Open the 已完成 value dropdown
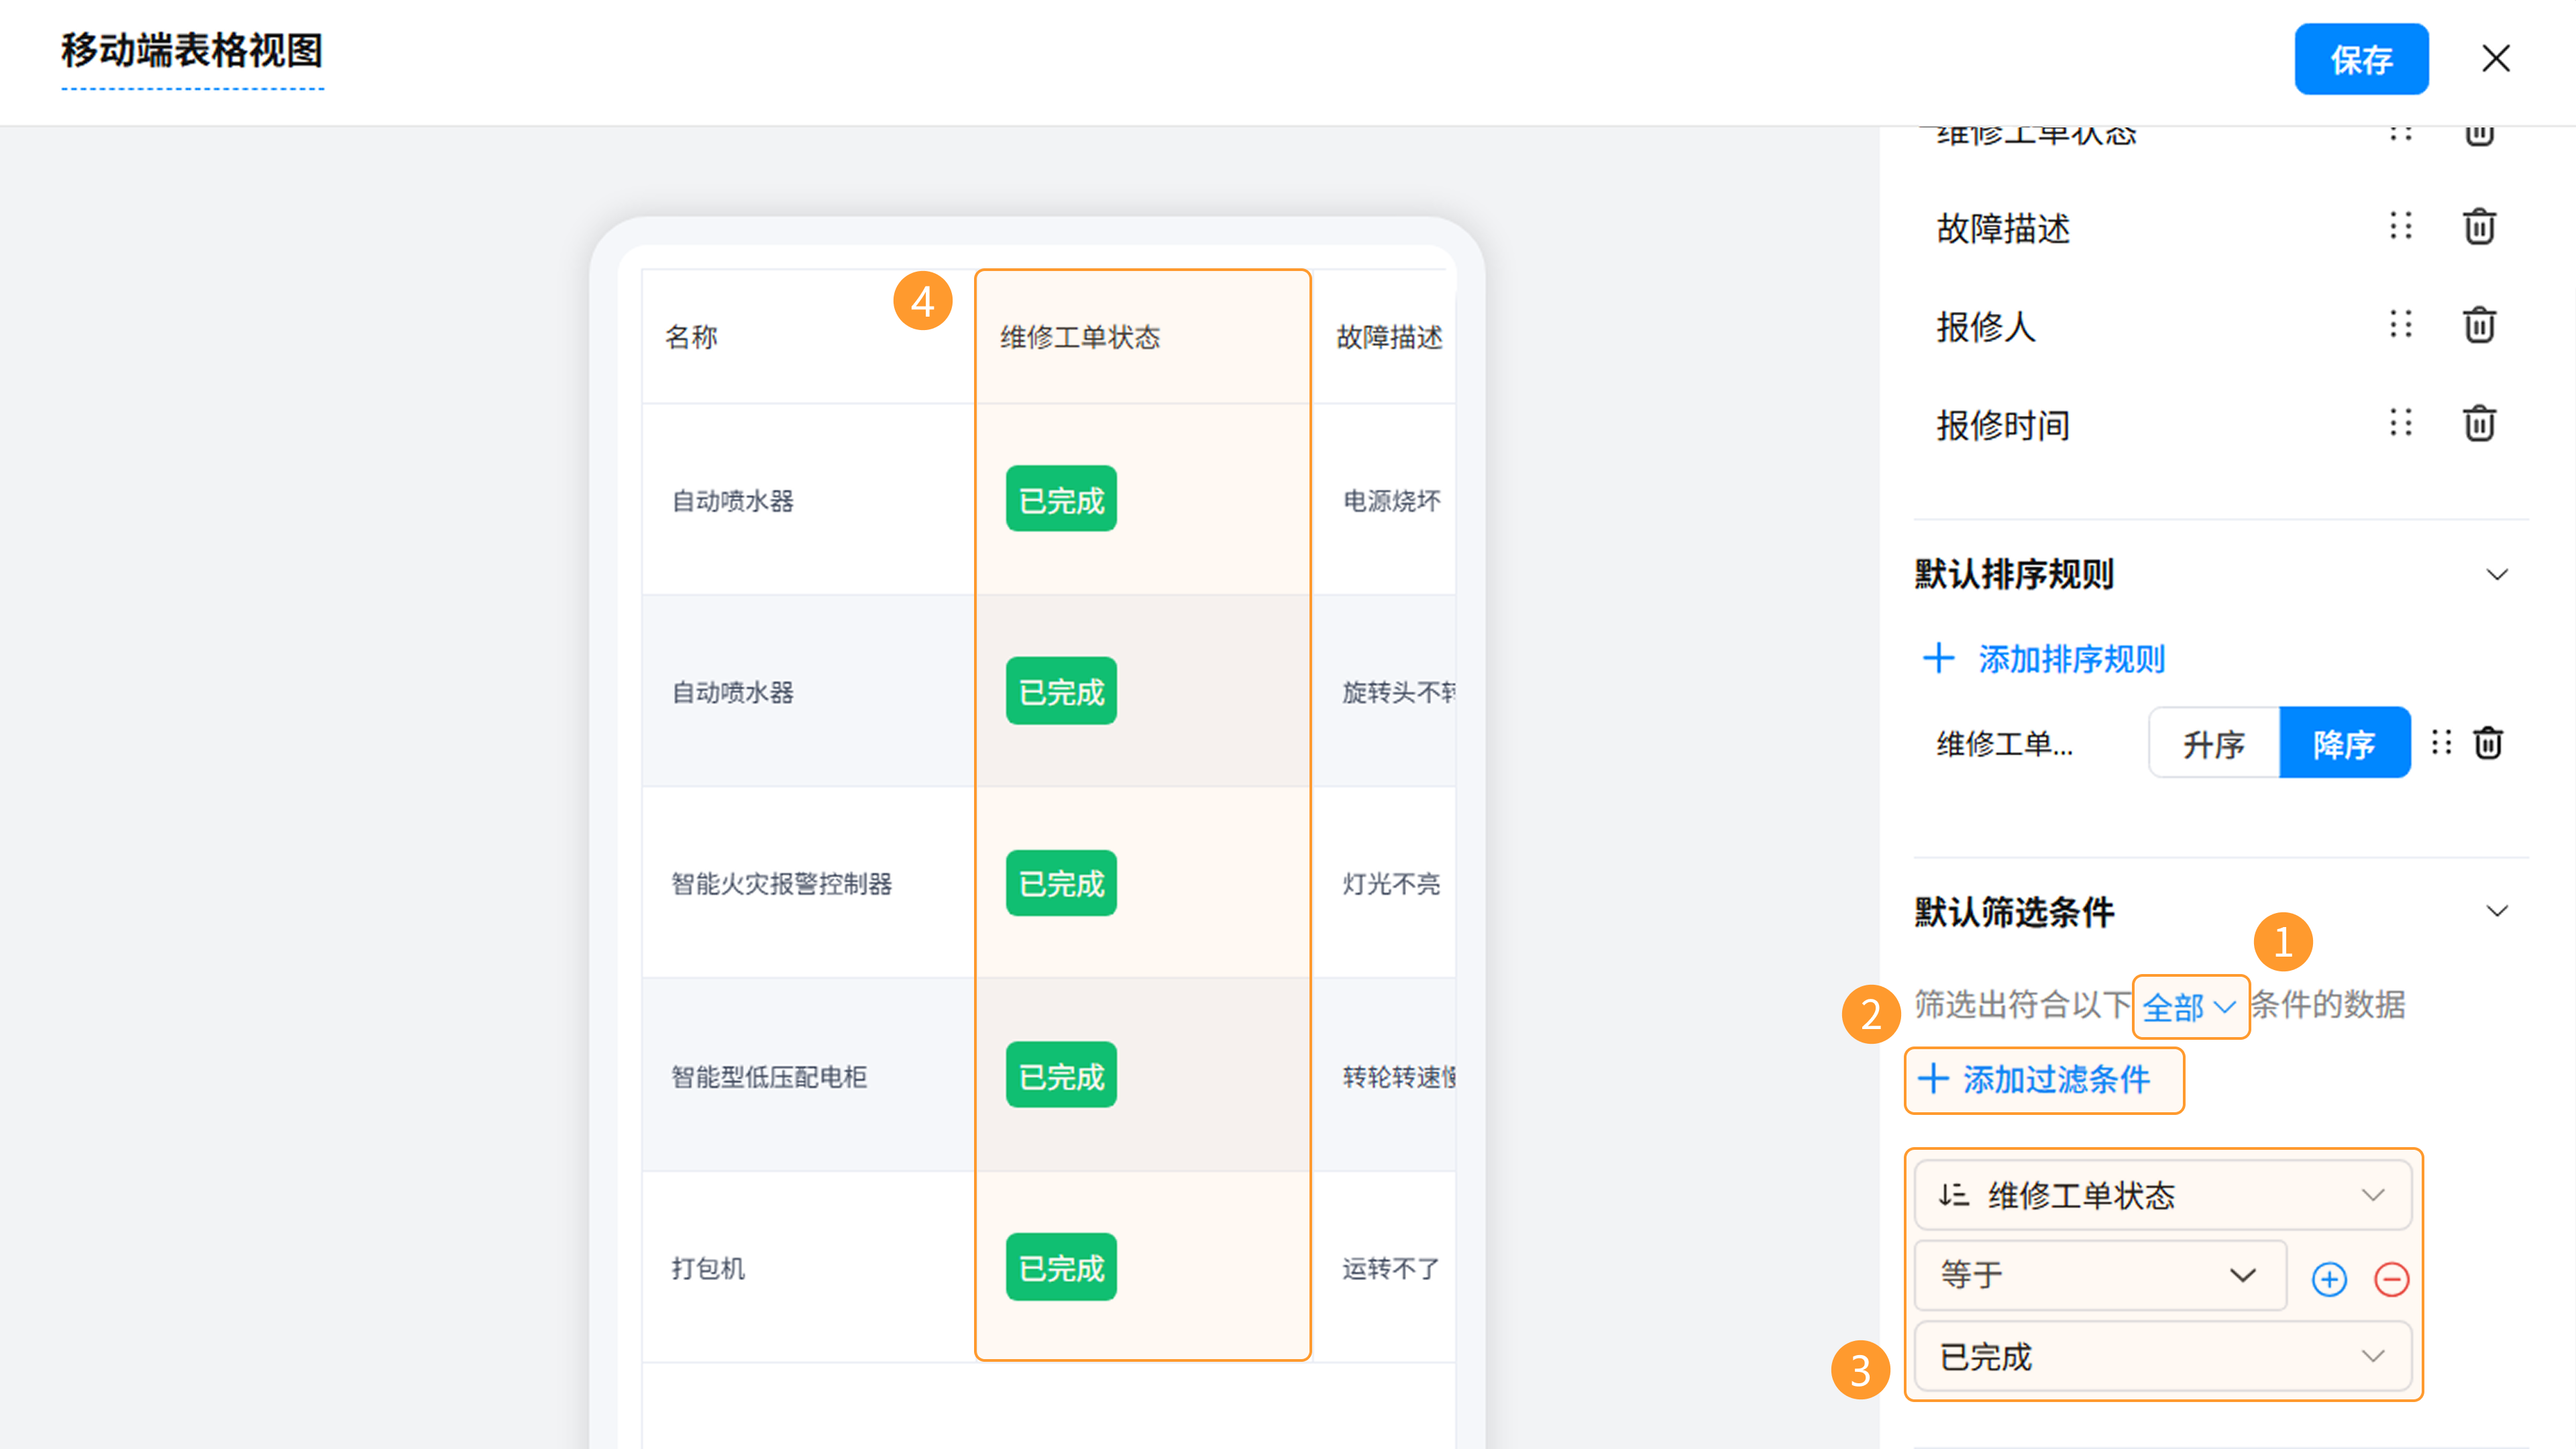The width and height of the screenshot is (2576, 1449). (2162, 1357)
